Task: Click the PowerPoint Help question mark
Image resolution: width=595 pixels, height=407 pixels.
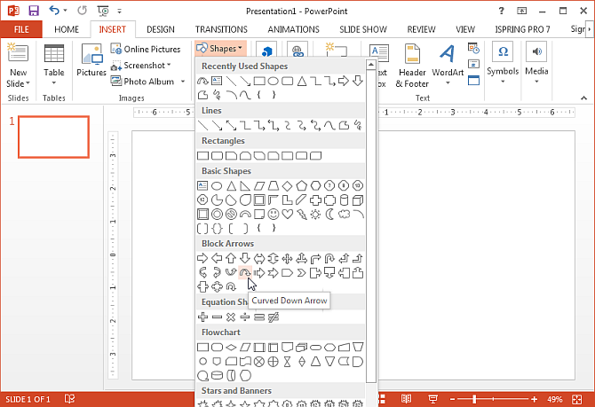Action: [x=501, y=11]
